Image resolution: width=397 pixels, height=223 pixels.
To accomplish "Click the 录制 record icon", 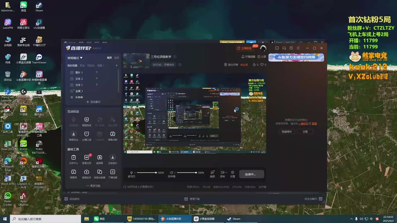I will [222, 172].
